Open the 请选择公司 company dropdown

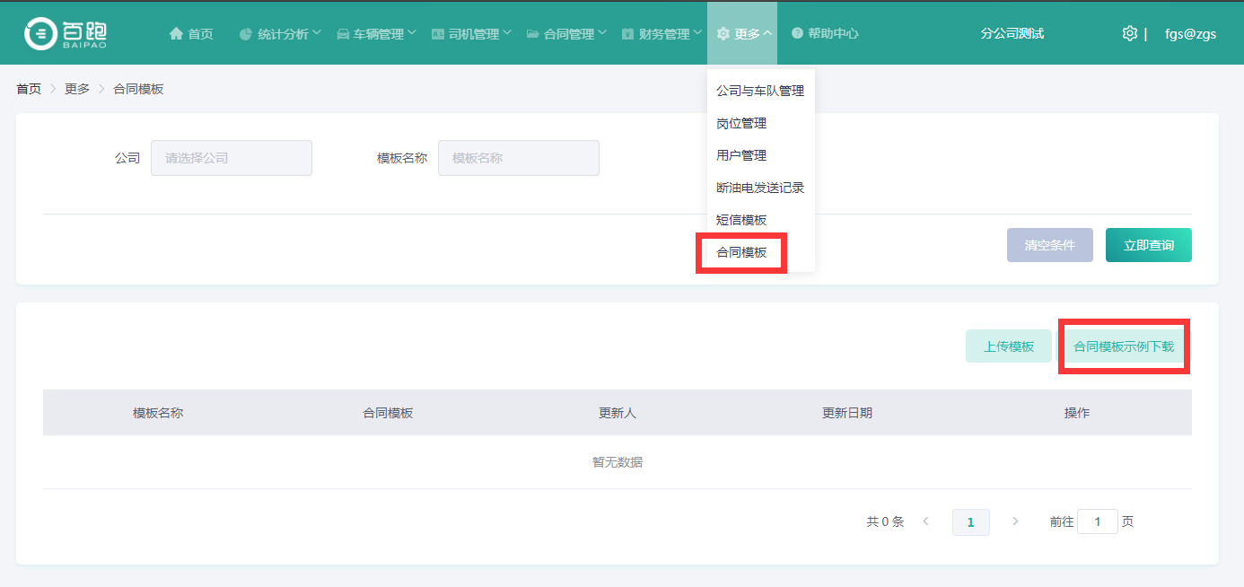point(232,158)
